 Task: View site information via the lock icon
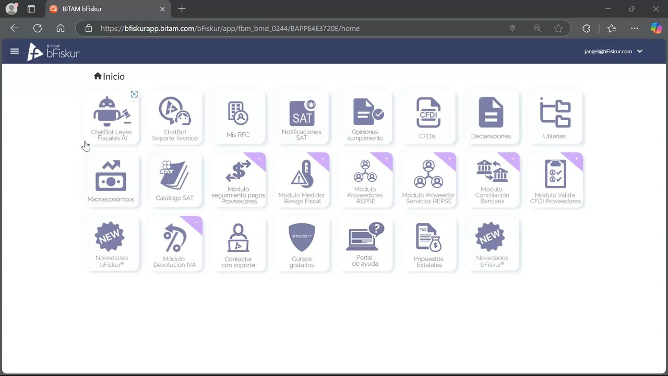click(x=89, y=28)
